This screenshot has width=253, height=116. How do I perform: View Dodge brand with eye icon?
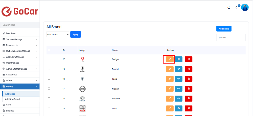pos(179,59)
